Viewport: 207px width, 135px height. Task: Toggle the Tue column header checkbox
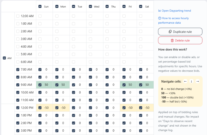tap(73, 6)
